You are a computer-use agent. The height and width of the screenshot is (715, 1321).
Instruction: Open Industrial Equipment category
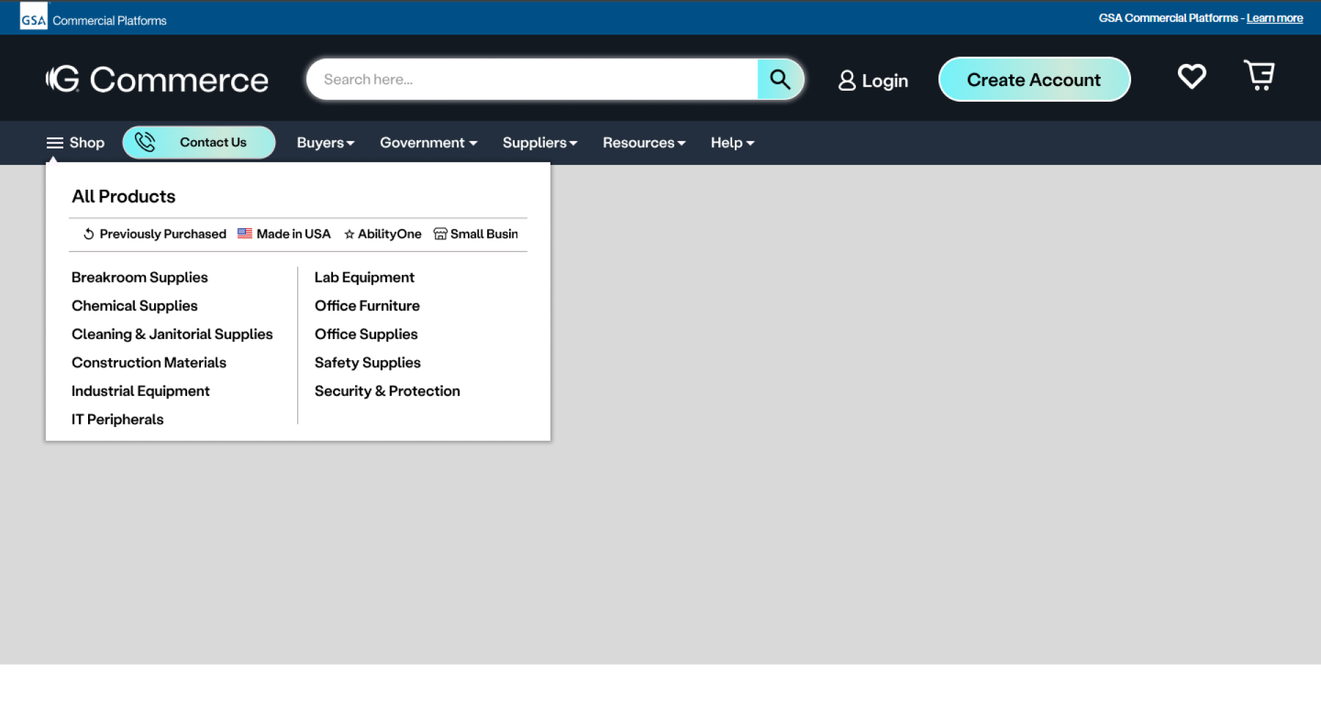(x=140, y=391)
